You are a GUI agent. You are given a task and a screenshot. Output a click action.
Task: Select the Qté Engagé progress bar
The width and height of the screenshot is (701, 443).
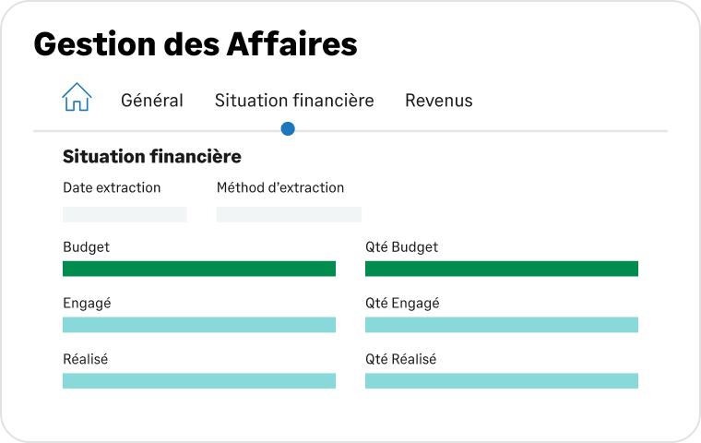[x=502, y=325]
